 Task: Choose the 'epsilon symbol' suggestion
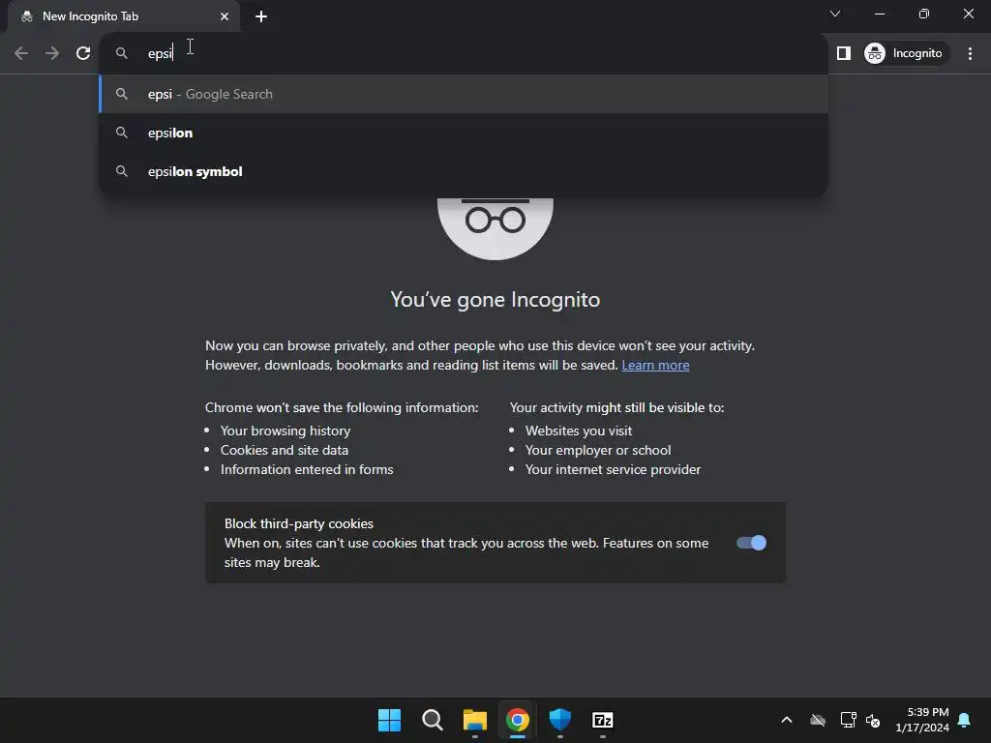pyautogui.click(x=464, y=171)
